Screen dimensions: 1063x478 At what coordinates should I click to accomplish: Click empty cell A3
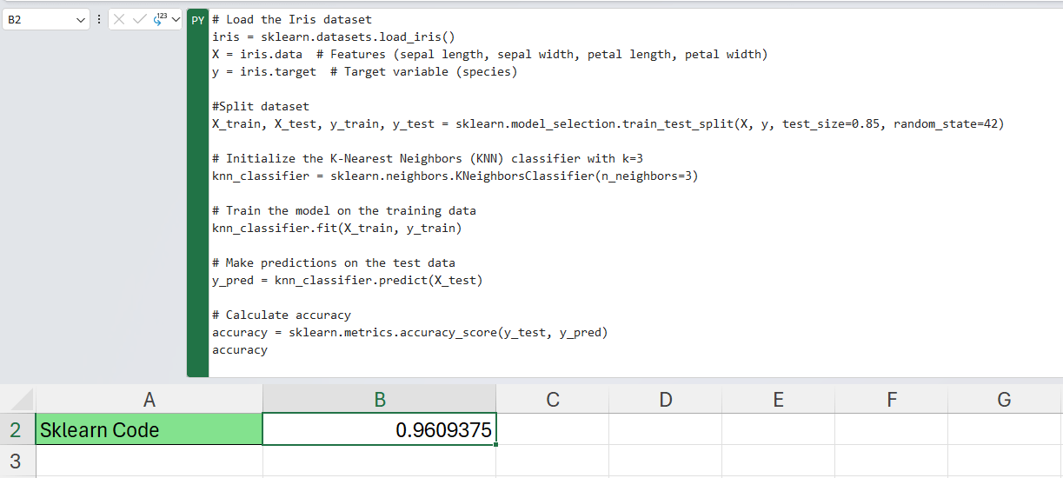click(149, 461)
